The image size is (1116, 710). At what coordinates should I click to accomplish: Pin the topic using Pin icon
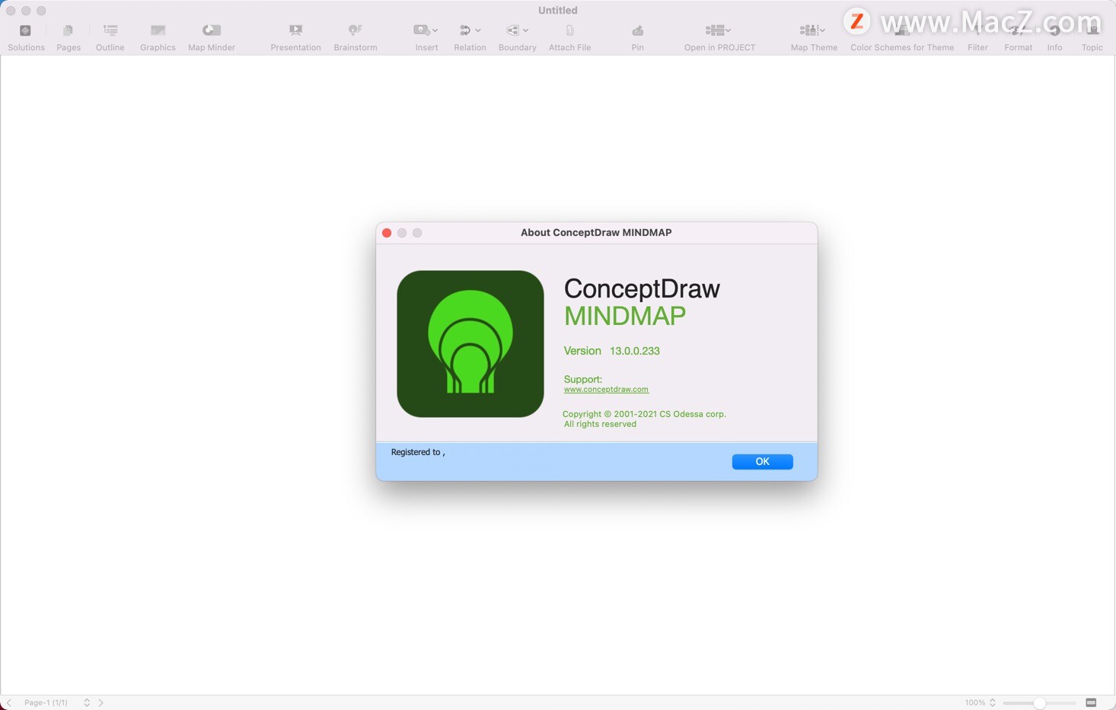point(637,30)
